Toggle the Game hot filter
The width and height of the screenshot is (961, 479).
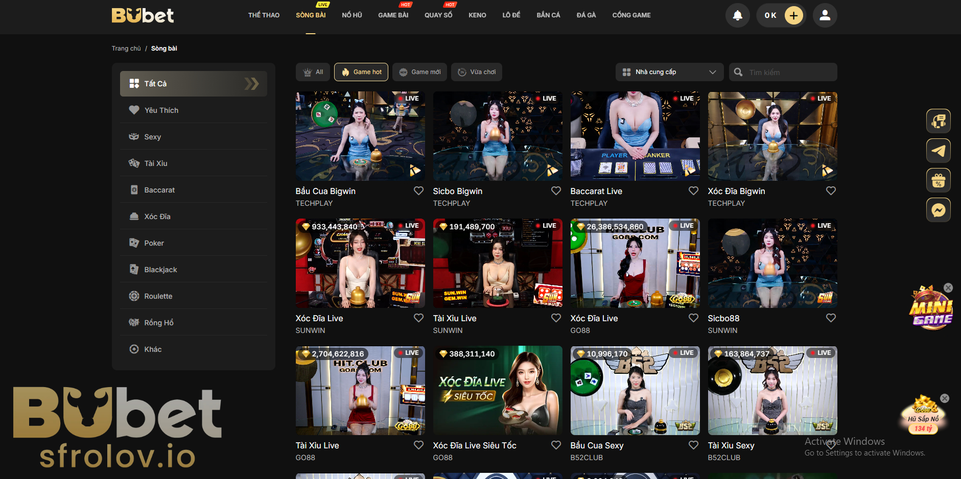pyautogui.click(x=361, y=71)
